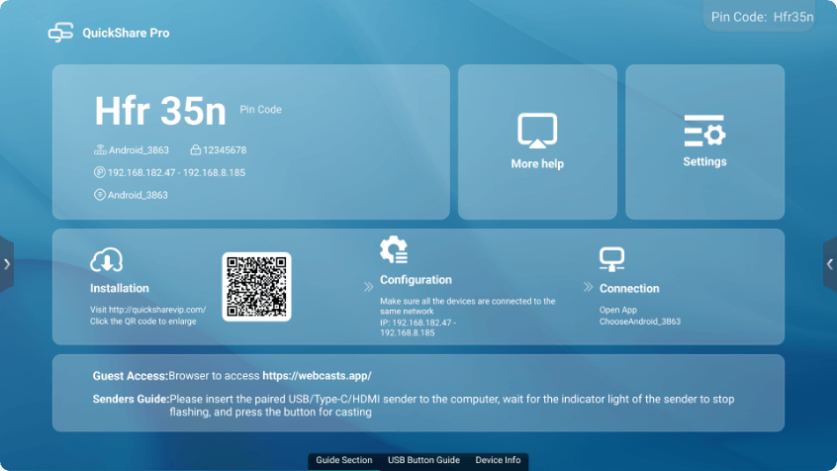837x471 pixels.
Task: Switch to the USB Button Guide tab
Action: pyautogui.click(x=423, y=460)
